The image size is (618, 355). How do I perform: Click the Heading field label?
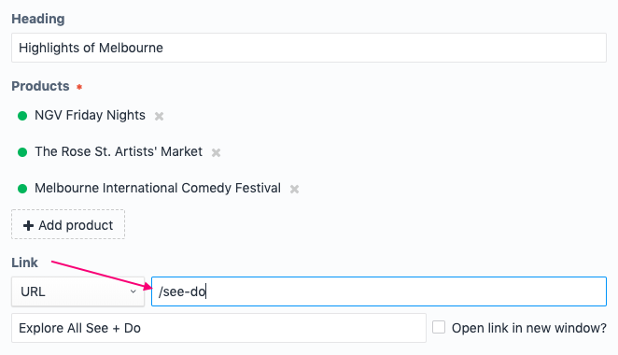[x=38, y=19]
